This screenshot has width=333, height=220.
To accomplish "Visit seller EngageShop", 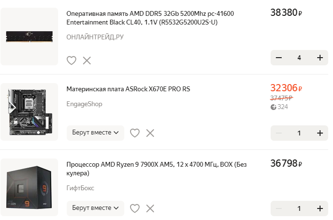I will click(x=84, y=104).
